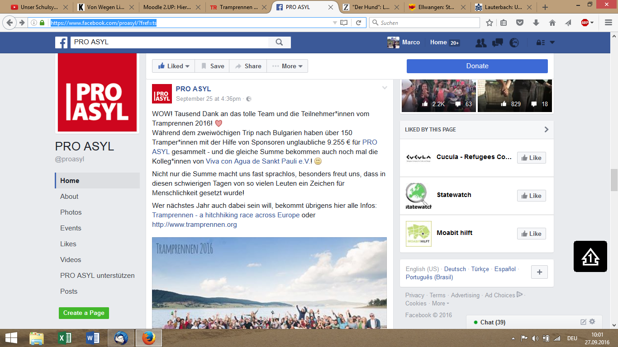The width and height of the screenshot is (618, 347).
Task: Open the Firefox hamburger menu
Action: 608,23
